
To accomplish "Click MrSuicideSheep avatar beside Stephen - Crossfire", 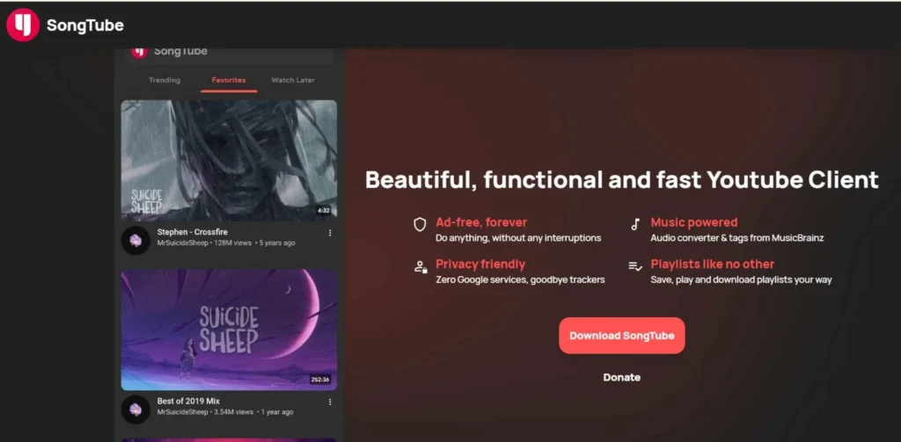I will (136, 241).
